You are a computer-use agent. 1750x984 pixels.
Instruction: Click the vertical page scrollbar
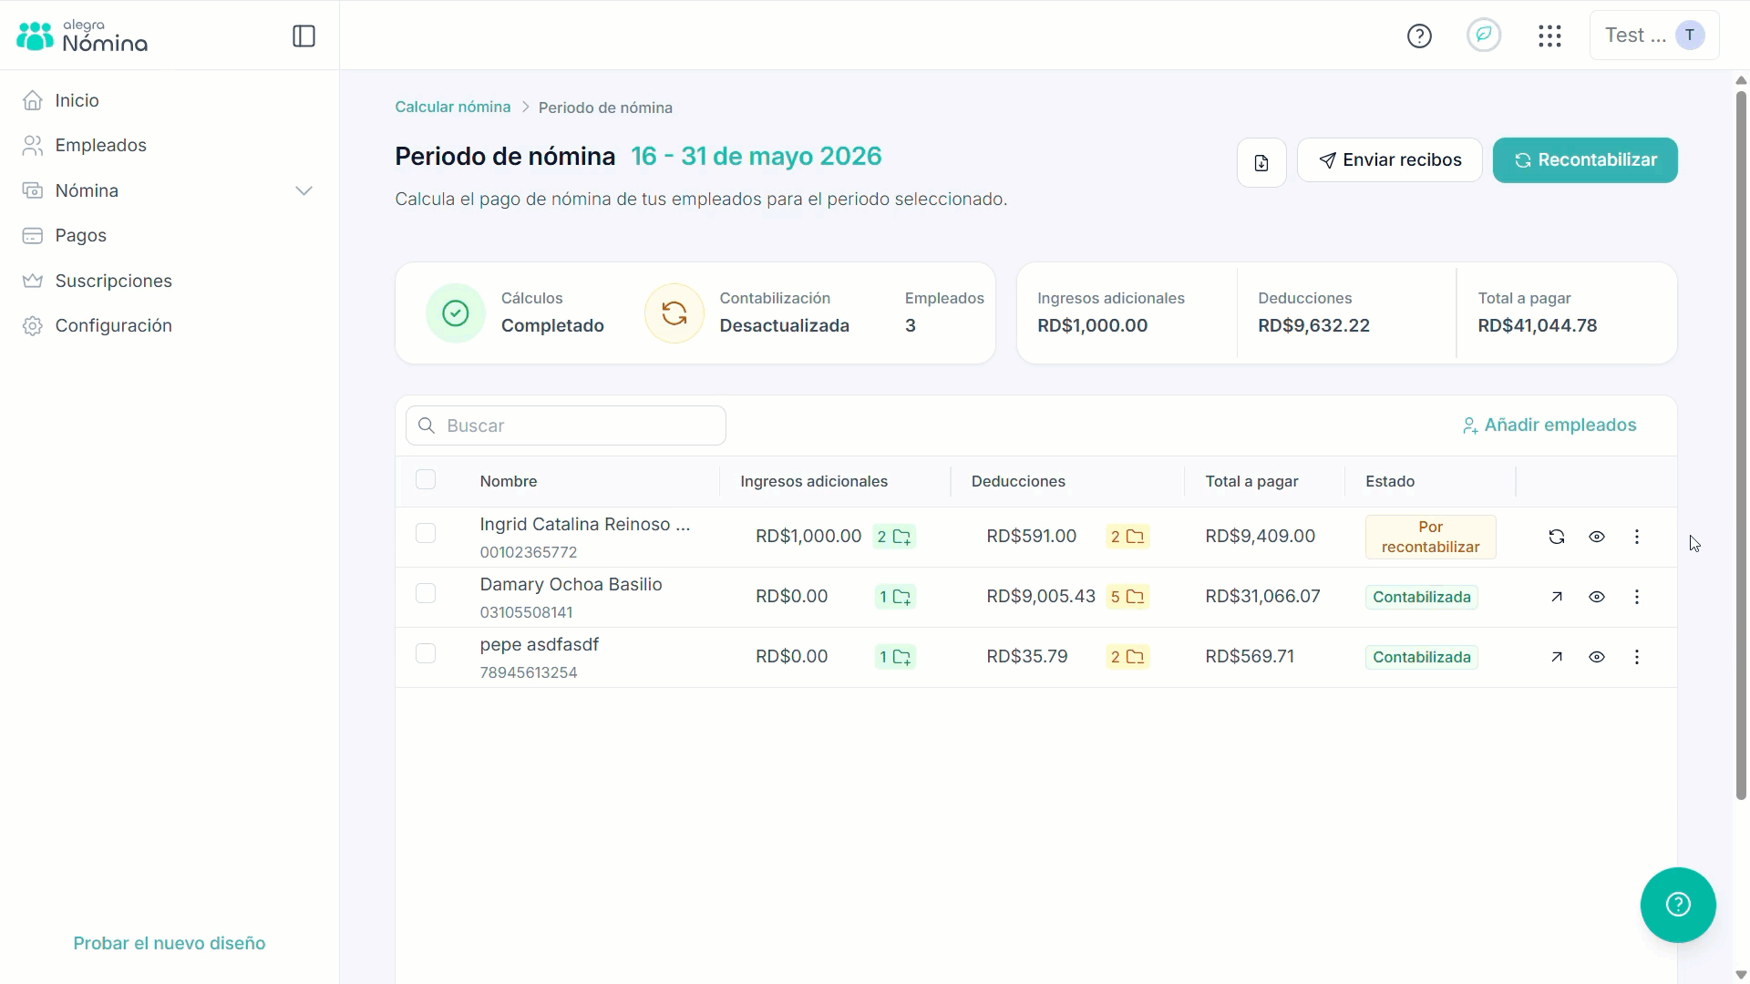1741,445
